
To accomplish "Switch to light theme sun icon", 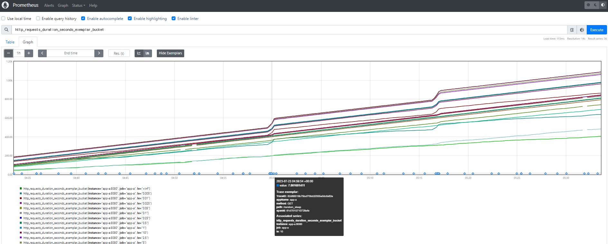I will [x=588, y=5].
